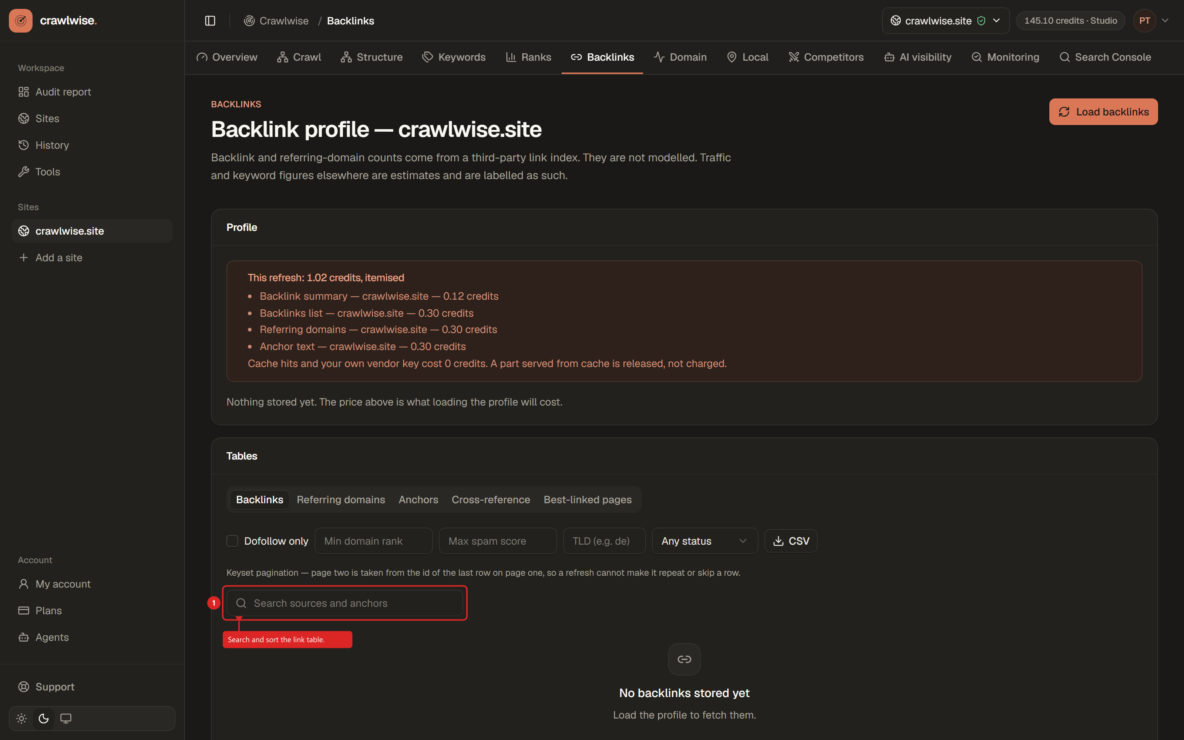Viewport: 1184px width, 740px height.
Task: Go to the Keywords tab
Action: click(454, 57)
